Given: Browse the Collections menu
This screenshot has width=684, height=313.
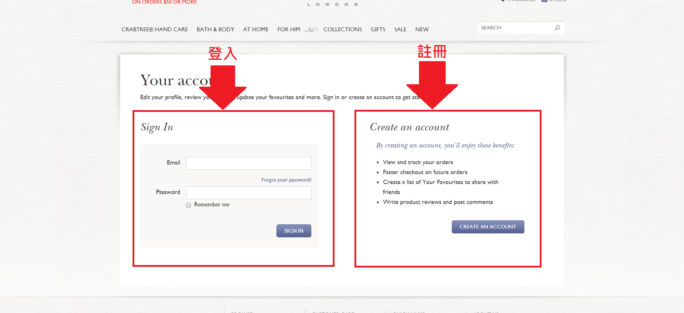Looking at the screenshot, I should tap(342, 29).
